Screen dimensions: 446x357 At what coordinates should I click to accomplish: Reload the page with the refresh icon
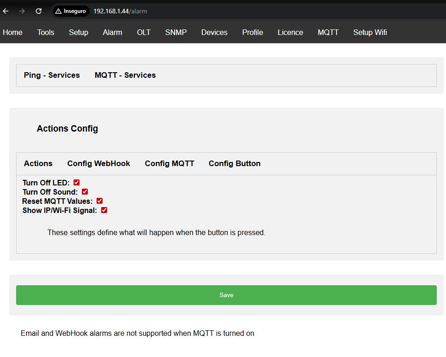tap(39, 11)
